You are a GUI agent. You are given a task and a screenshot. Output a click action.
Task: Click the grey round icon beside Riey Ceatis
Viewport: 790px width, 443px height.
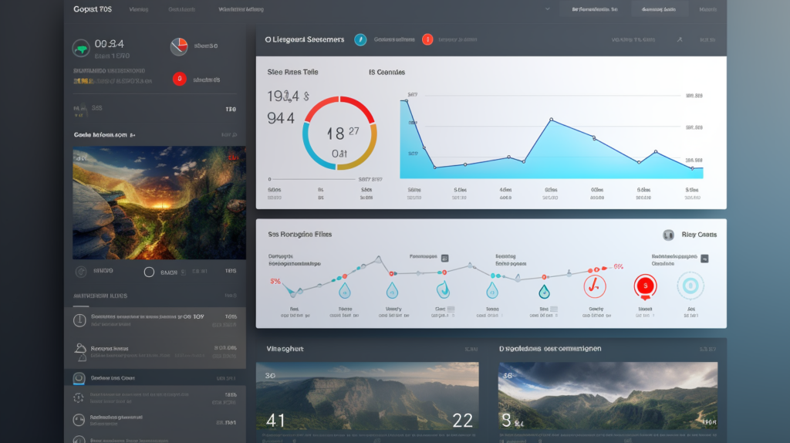click(668, 235)
